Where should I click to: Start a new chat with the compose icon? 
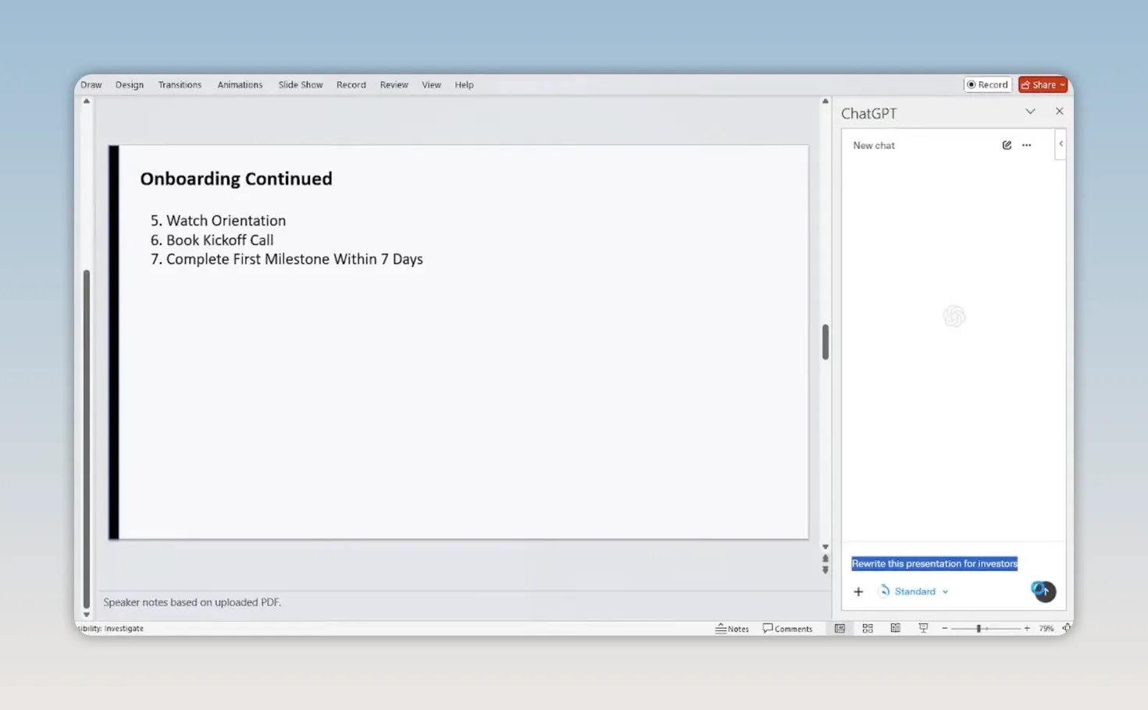[1007, 145]
